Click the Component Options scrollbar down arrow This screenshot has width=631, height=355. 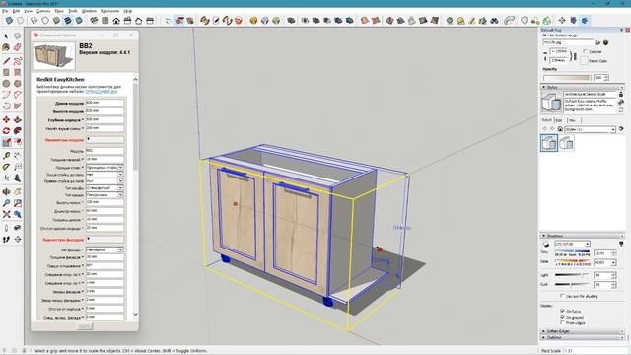pos(135,314)
